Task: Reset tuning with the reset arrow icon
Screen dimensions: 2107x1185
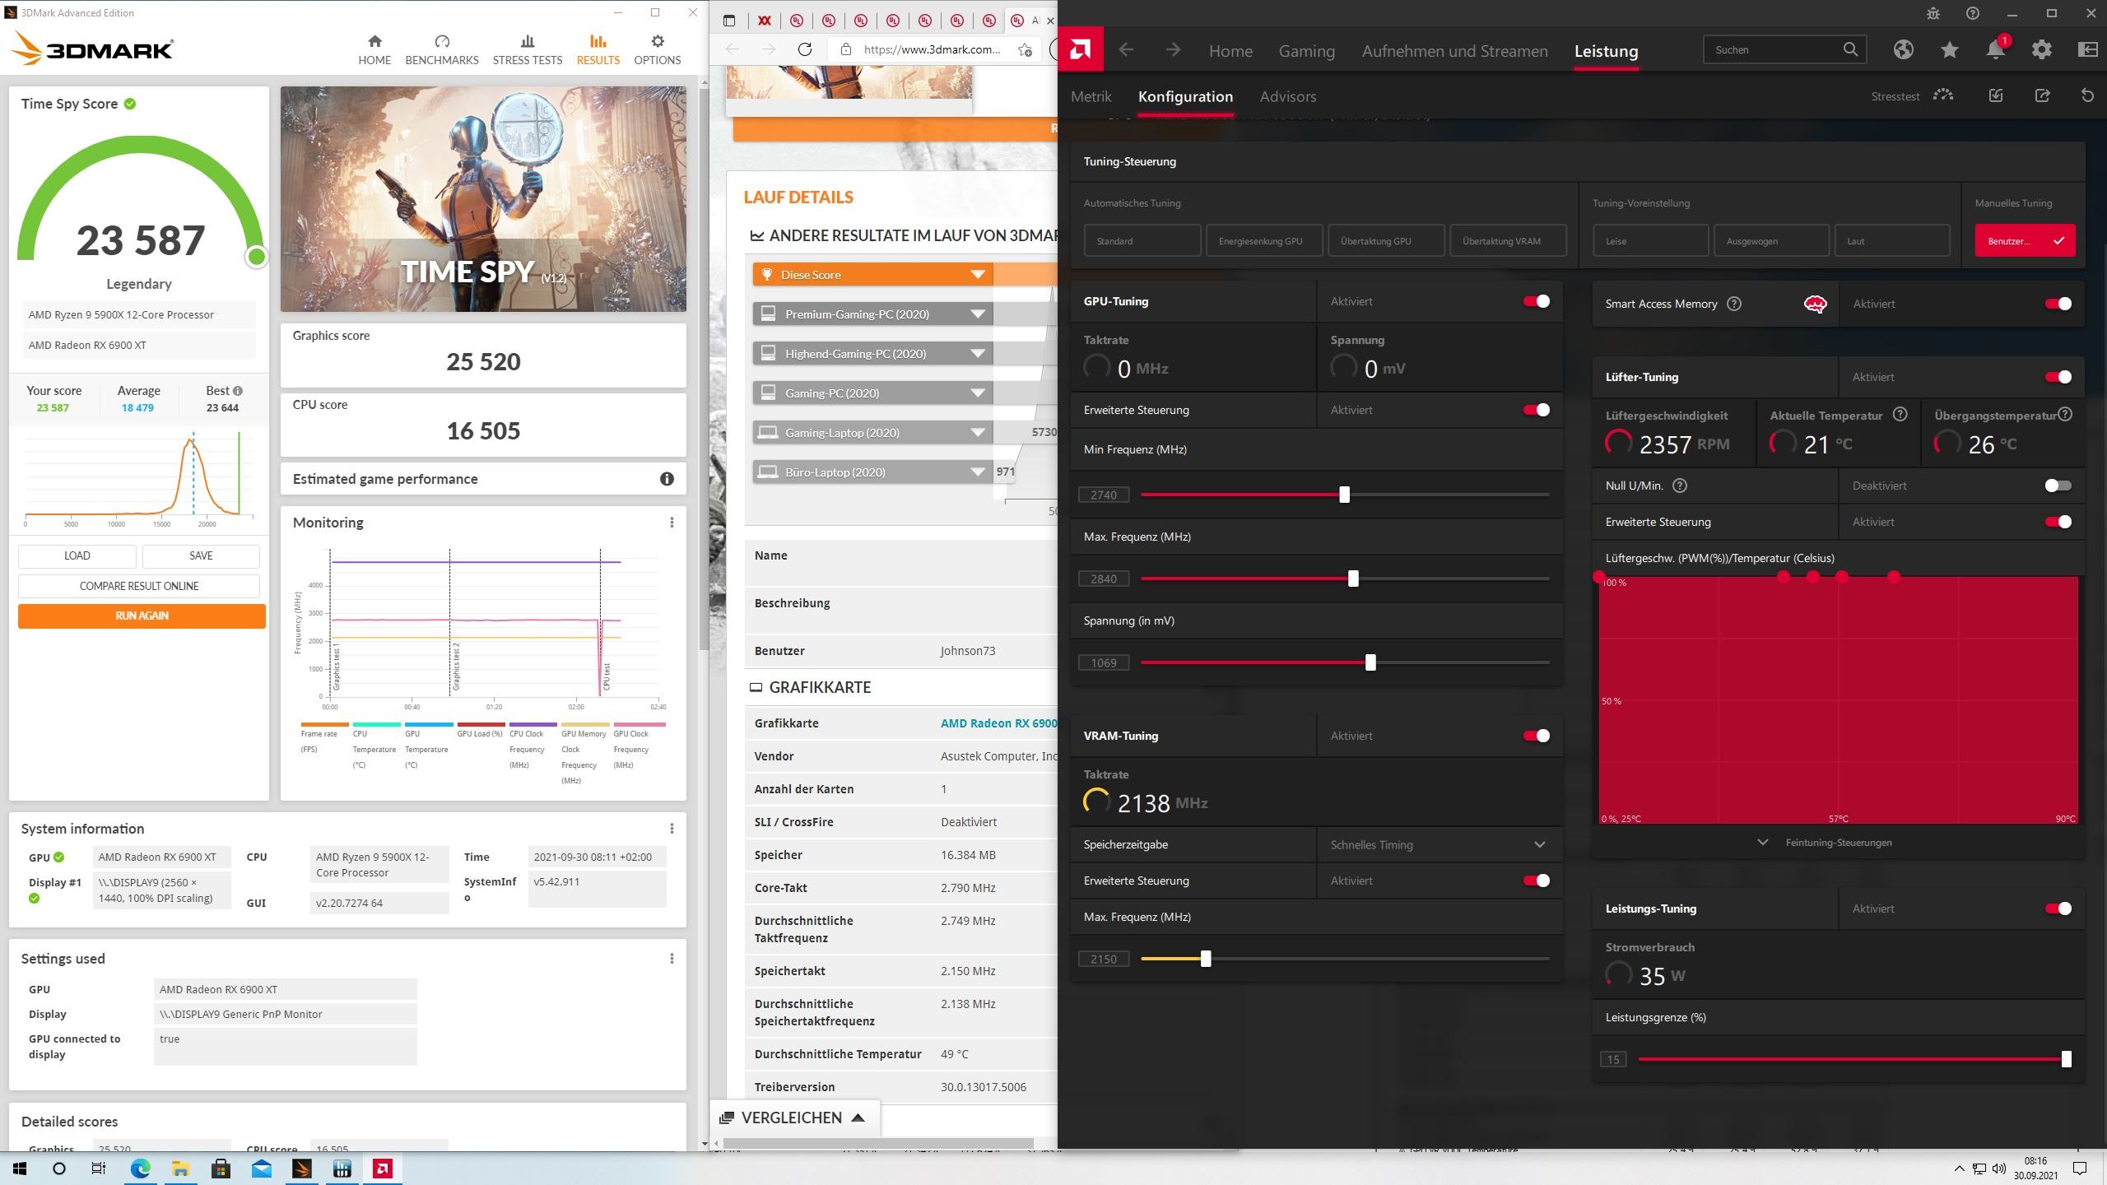Action: [x=2087, y=96]
